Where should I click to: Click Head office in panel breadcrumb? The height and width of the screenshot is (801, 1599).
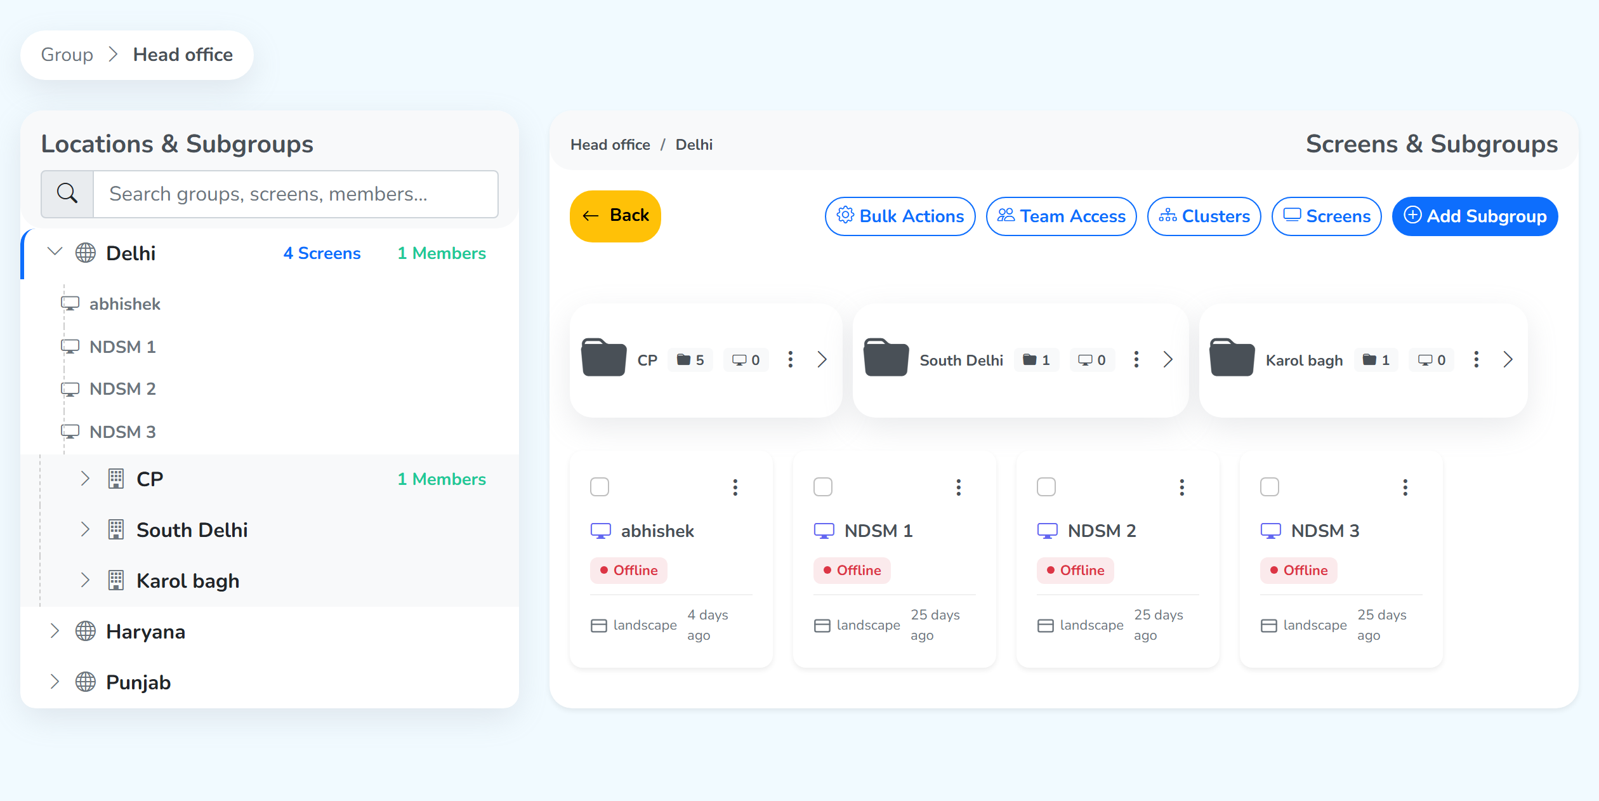610,145
